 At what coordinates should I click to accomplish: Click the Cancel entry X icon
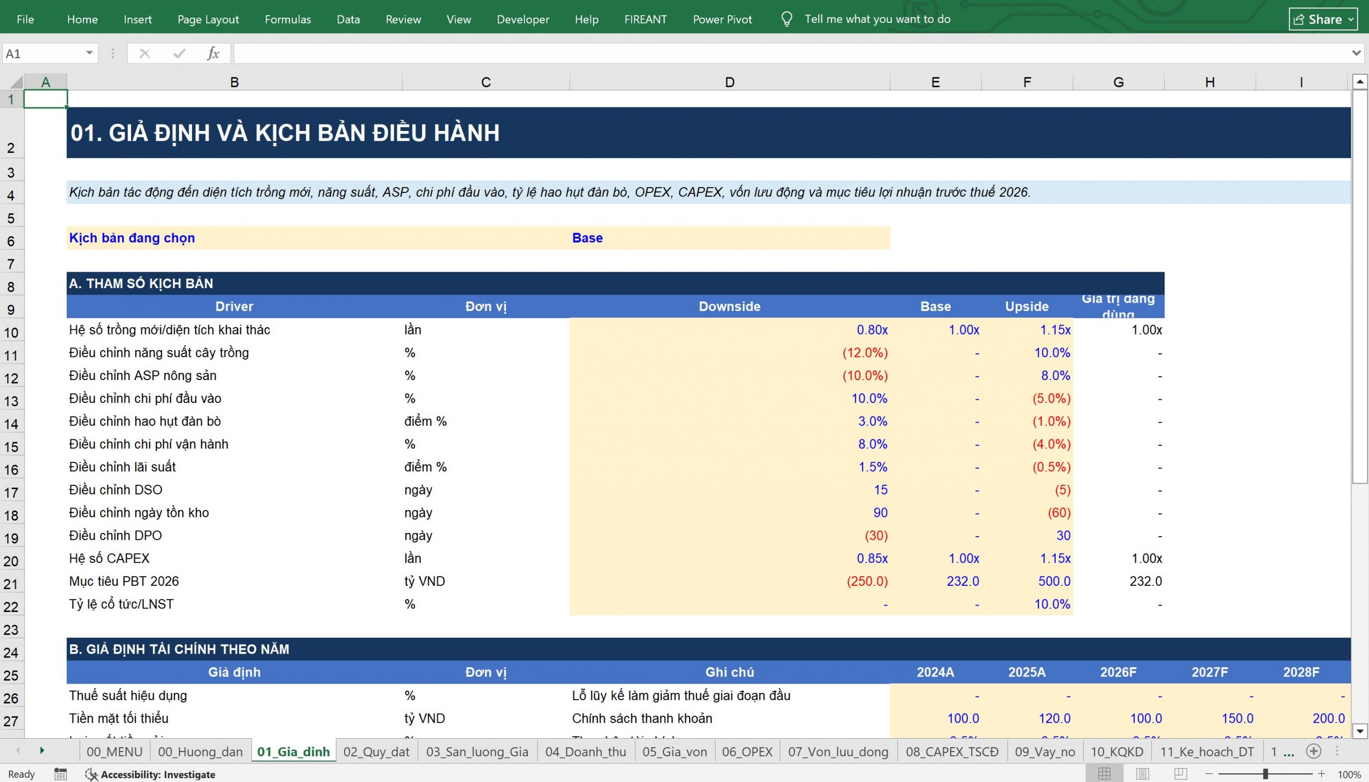pyautogui.click(x=144, y=53)
